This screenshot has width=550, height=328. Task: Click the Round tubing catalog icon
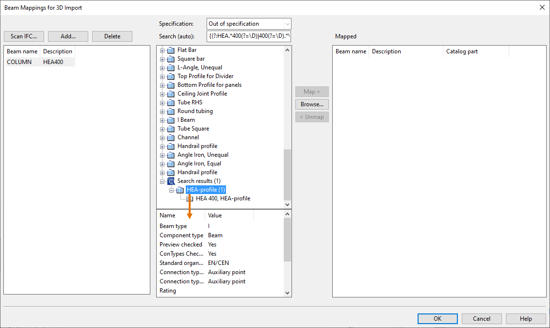171,111
